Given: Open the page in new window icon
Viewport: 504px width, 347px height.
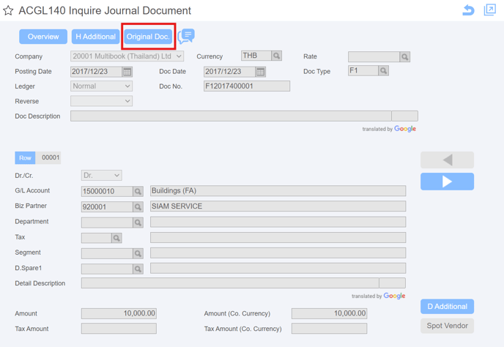Looking at the screenshot, I should pyautogui.click(x=490, y=10).
